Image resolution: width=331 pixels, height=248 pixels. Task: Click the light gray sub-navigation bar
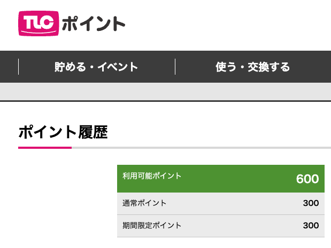(x=166, y=92)
